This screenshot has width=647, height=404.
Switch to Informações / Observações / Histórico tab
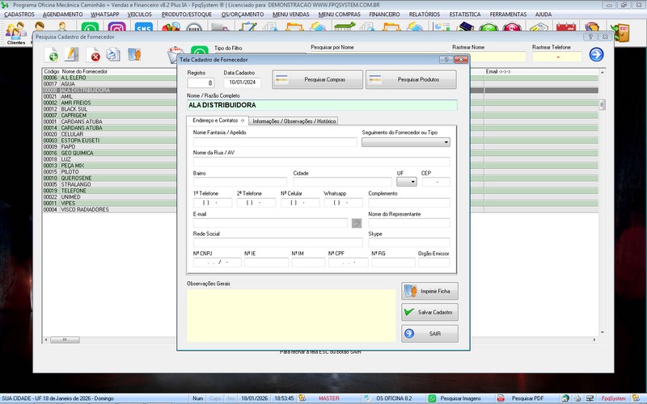(294, 121)
